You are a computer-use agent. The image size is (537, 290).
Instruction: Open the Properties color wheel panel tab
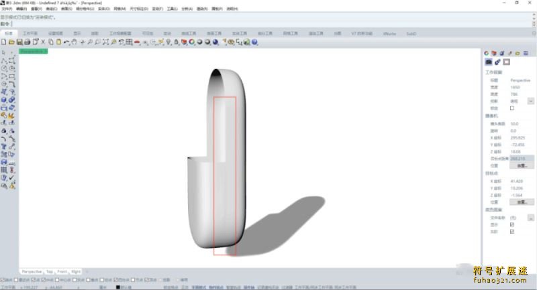[486, 53]
